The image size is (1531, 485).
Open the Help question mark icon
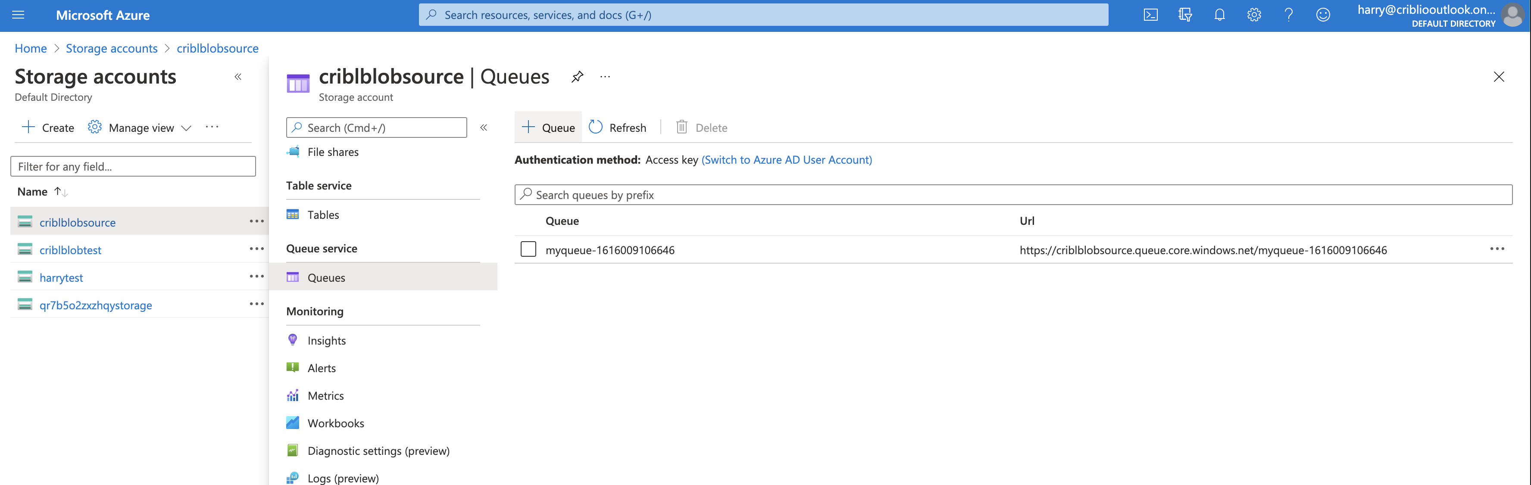(1288, 15)
